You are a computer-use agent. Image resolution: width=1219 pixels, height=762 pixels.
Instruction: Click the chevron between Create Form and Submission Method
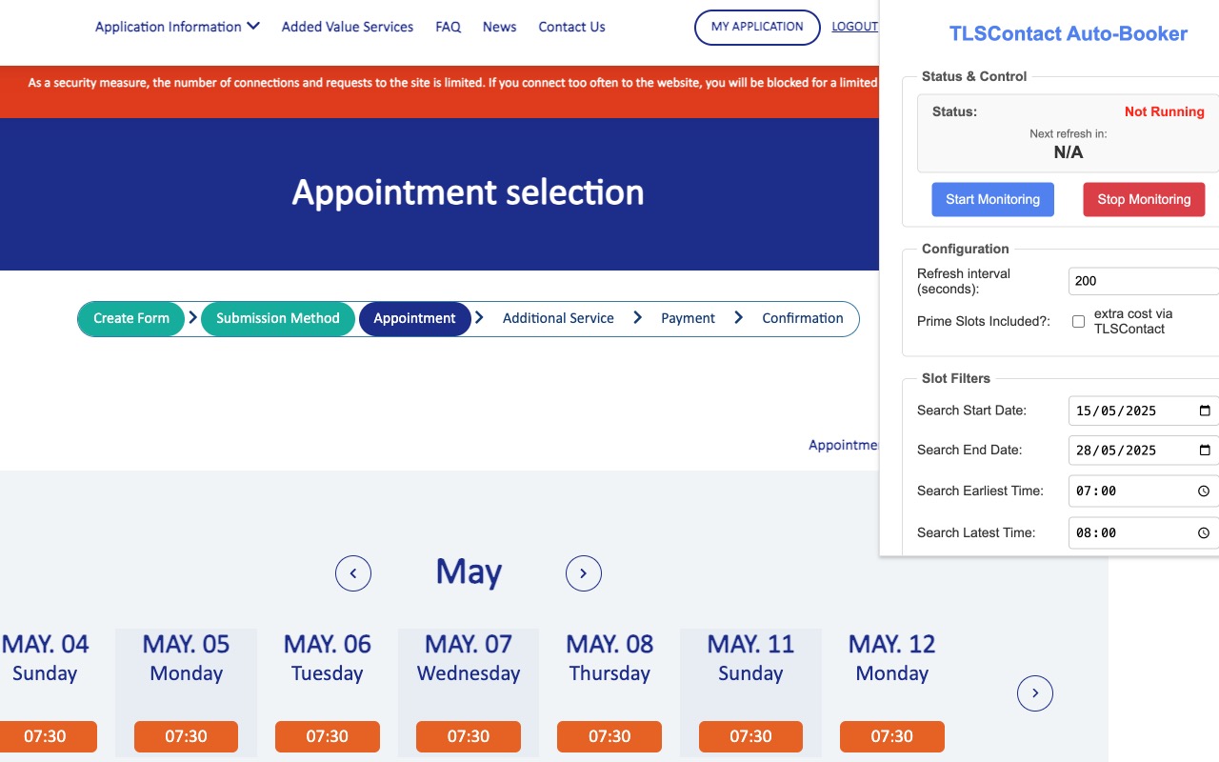(x=192, y=318)
